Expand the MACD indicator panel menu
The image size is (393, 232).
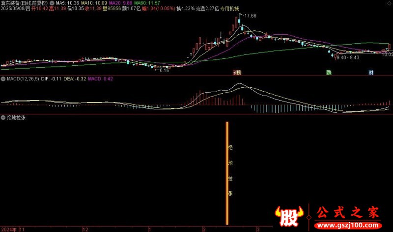pos(3,79)
